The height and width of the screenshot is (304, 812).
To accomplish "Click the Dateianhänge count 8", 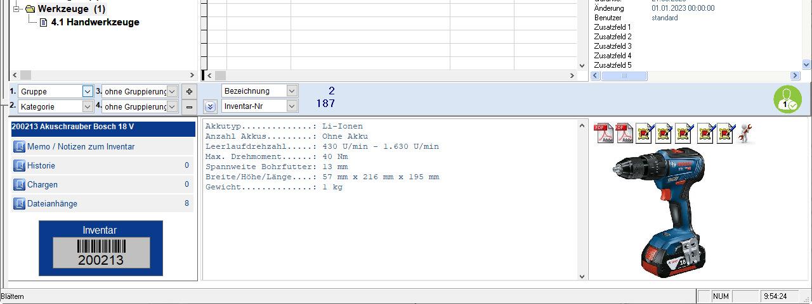I will (x=187, y=204).
